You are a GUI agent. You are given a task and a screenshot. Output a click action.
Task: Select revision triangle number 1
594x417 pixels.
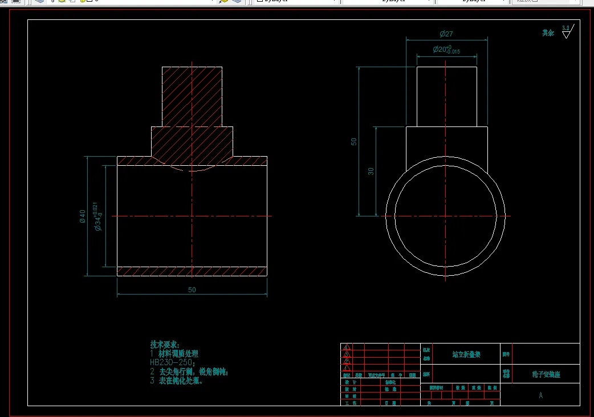click(x=347, y=368)
